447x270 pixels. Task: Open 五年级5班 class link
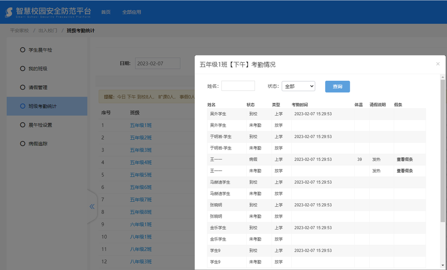click(141, 175)
